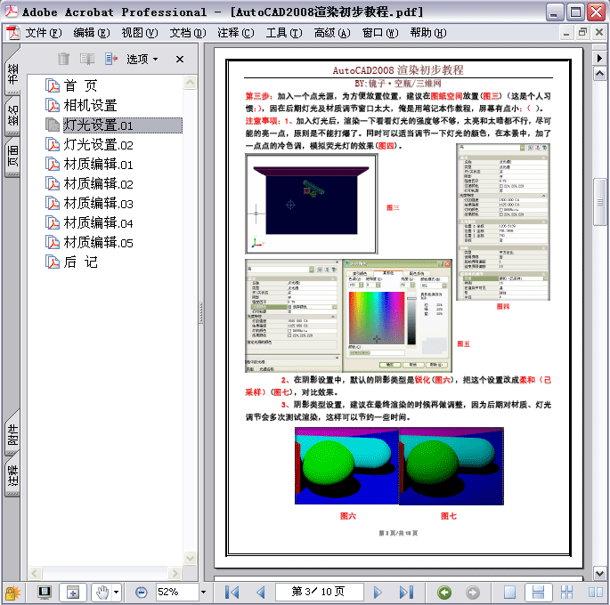Screen dimensions: 610x605
Task: Switch to the 附件 attachments side tab
Action: [x=12, y=434]
